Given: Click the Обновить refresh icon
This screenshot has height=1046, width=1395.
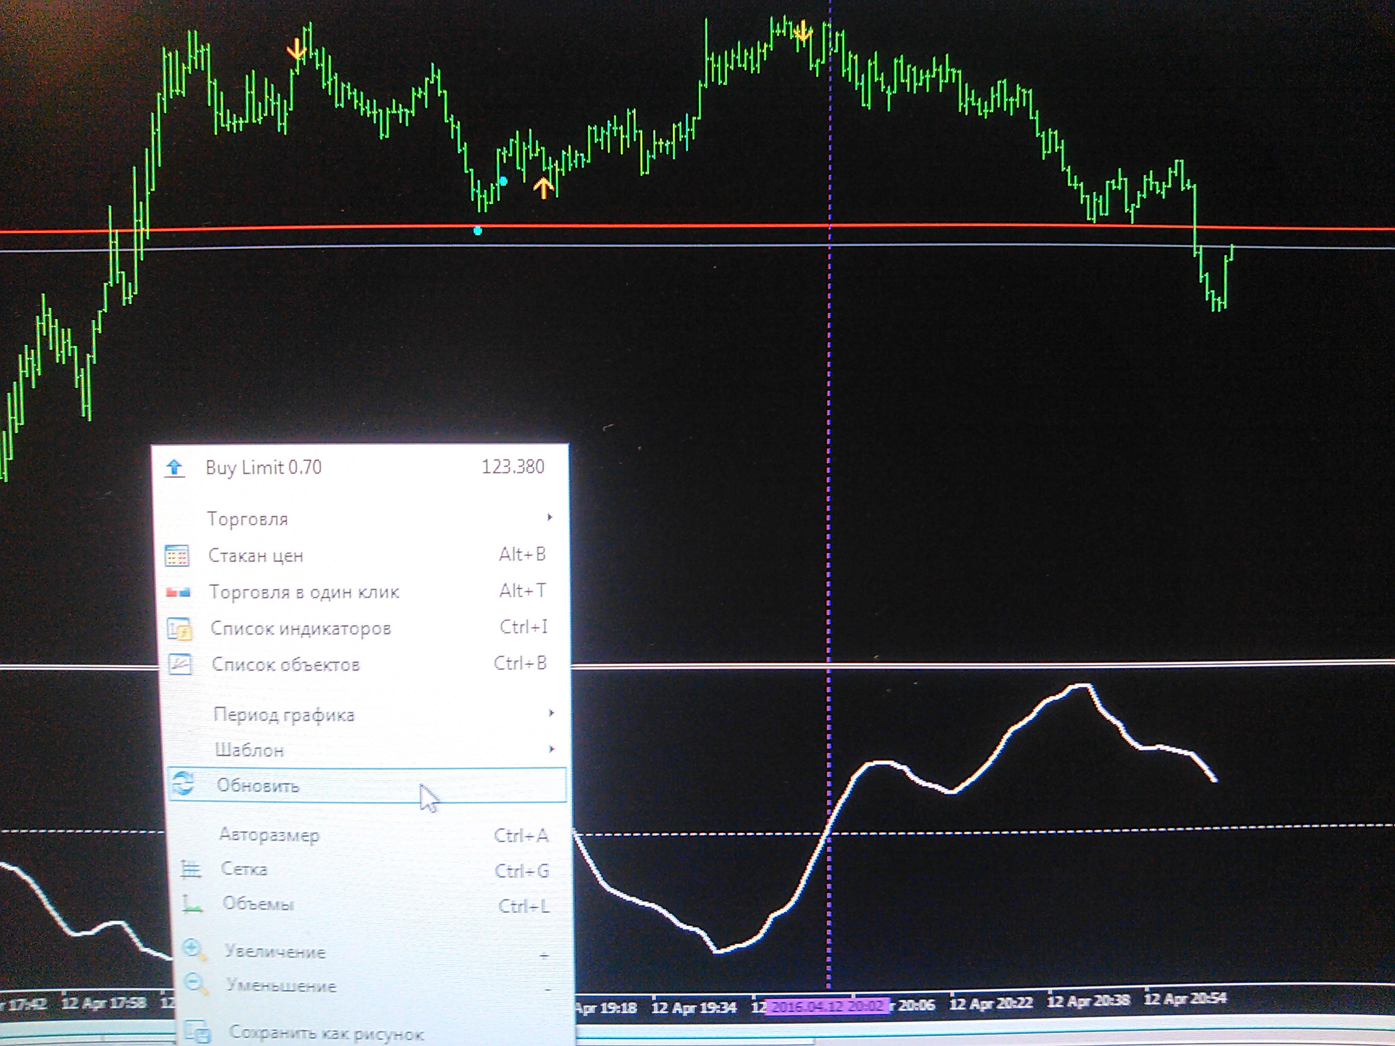Looking at the screenshot, I should tap(183, 783).
